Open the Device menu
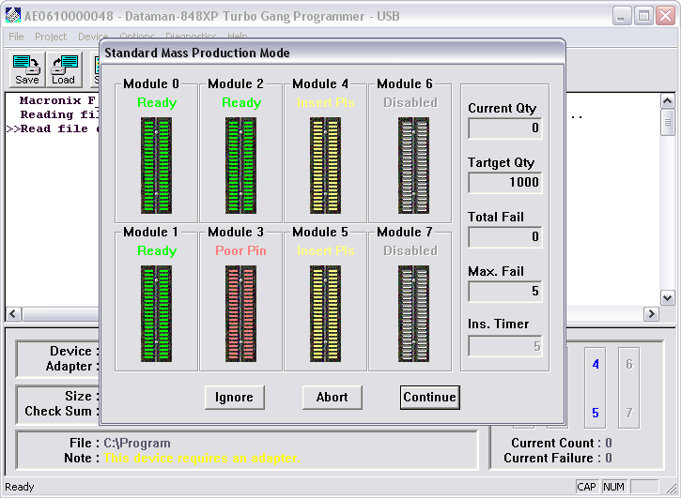 coord(93,37)
